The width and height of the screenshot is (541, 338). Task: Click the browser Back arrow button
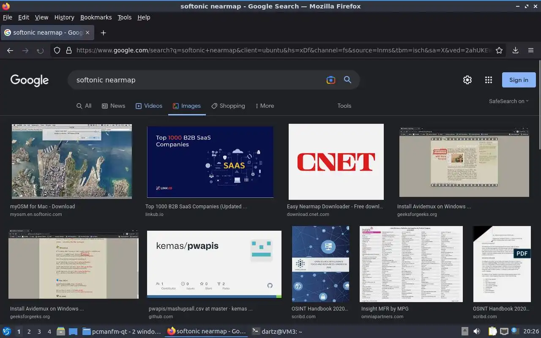tap(10, 50)
